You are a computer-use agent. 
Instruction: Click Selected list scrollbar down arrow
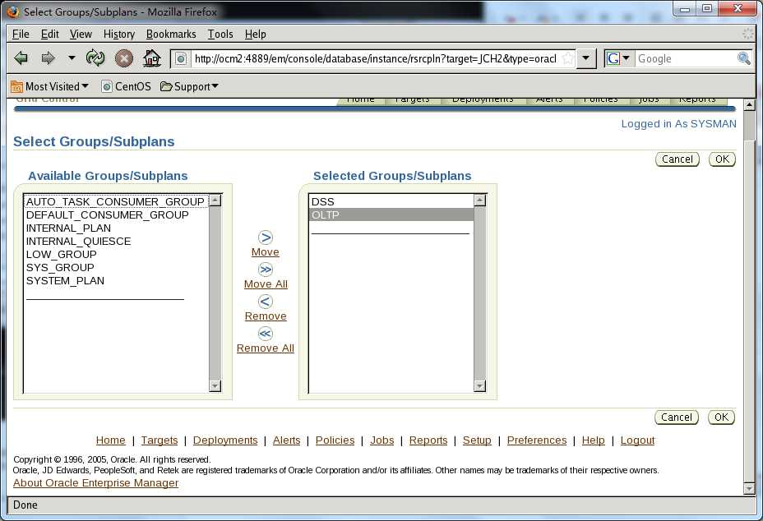click(x=480, y=386)
